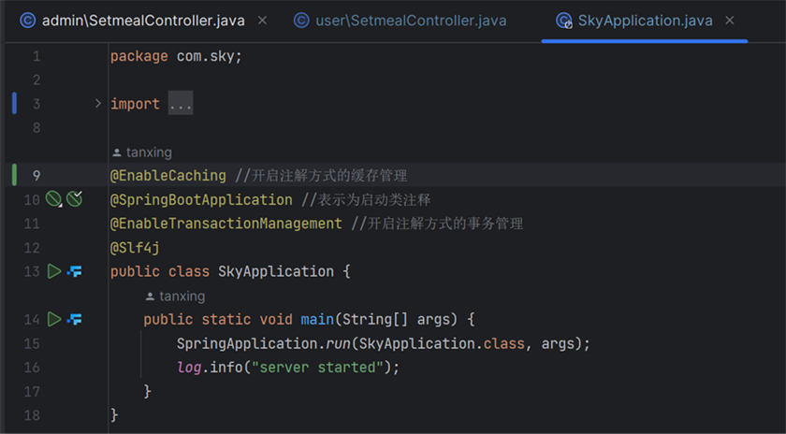786x434 pixels.
Task: Click the green change marker at line 9
Action: pos(14,175)
